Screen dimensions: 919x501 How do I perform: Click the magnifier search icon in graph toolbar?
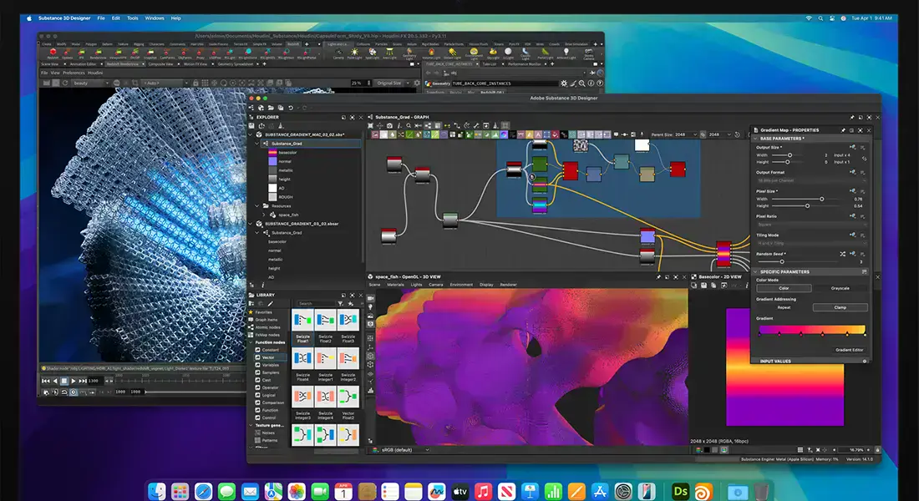[x=409, y=126]
